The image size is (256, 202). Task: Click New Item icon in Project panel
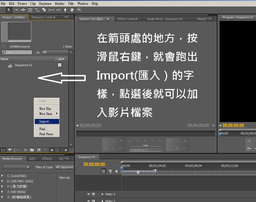point(39,150)
